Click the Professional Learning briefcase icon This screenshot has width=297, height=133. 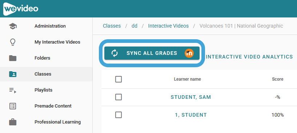click(13, 122)
